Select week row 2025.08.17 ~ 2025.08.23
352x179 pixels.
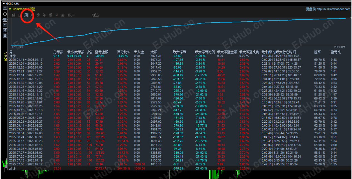[26, 141]
